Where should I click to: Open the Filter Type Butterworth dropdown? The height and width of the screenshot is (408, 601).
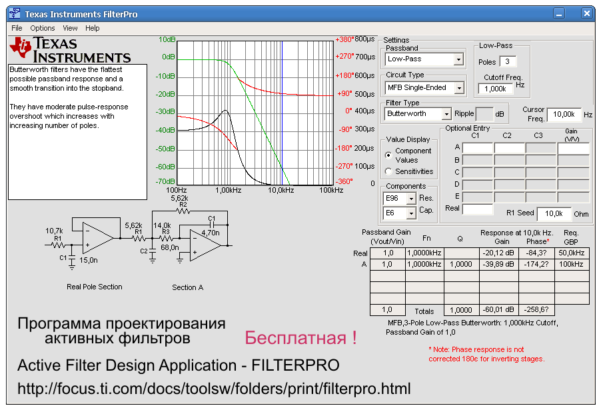446,114
